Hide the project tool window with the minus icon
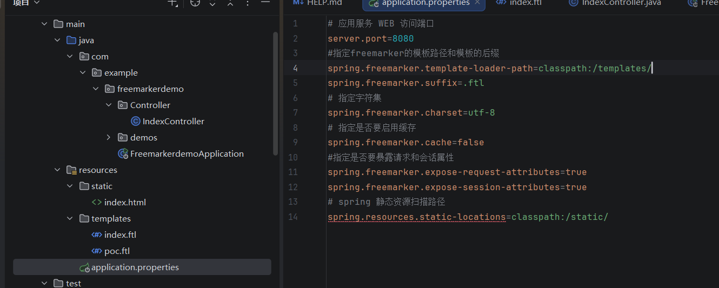This screenshot has height=288, width=719. pyautogui.click(x=265, y=3)
